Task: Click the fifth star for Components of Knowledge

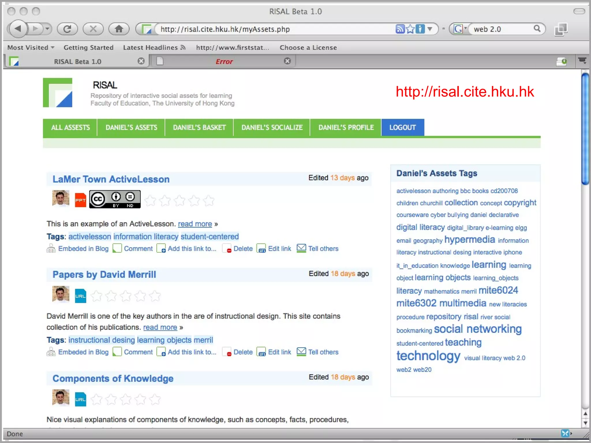Action: pos(155,399)
